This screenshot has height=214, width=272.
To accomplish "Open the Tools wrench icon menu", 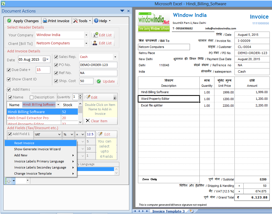I will (x=75, y=21).
